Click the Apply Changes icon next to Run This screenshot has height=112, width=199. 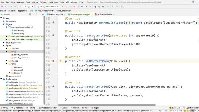pos(66,7)
